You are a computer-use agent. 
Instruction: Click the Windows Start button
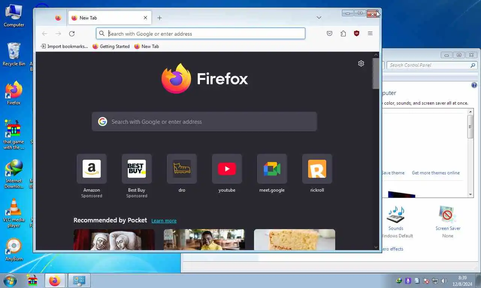coord(10,280)
